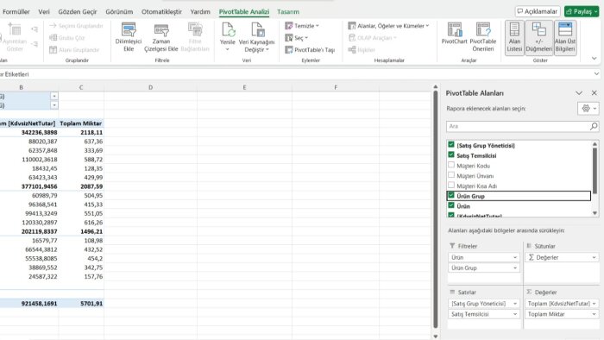This screenshot has width=604, height=340.
Task: Open the Görünüm tab
Action: point(119,11)
